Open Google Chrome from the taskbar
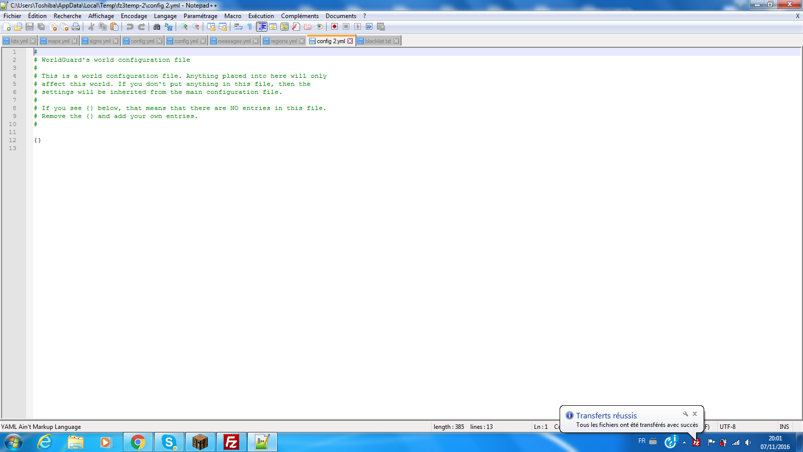 click(x=138, y=442)
